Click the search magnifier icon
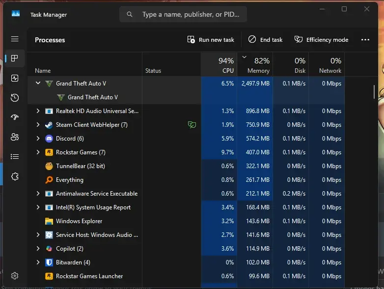384x289 pixels. 130,14
